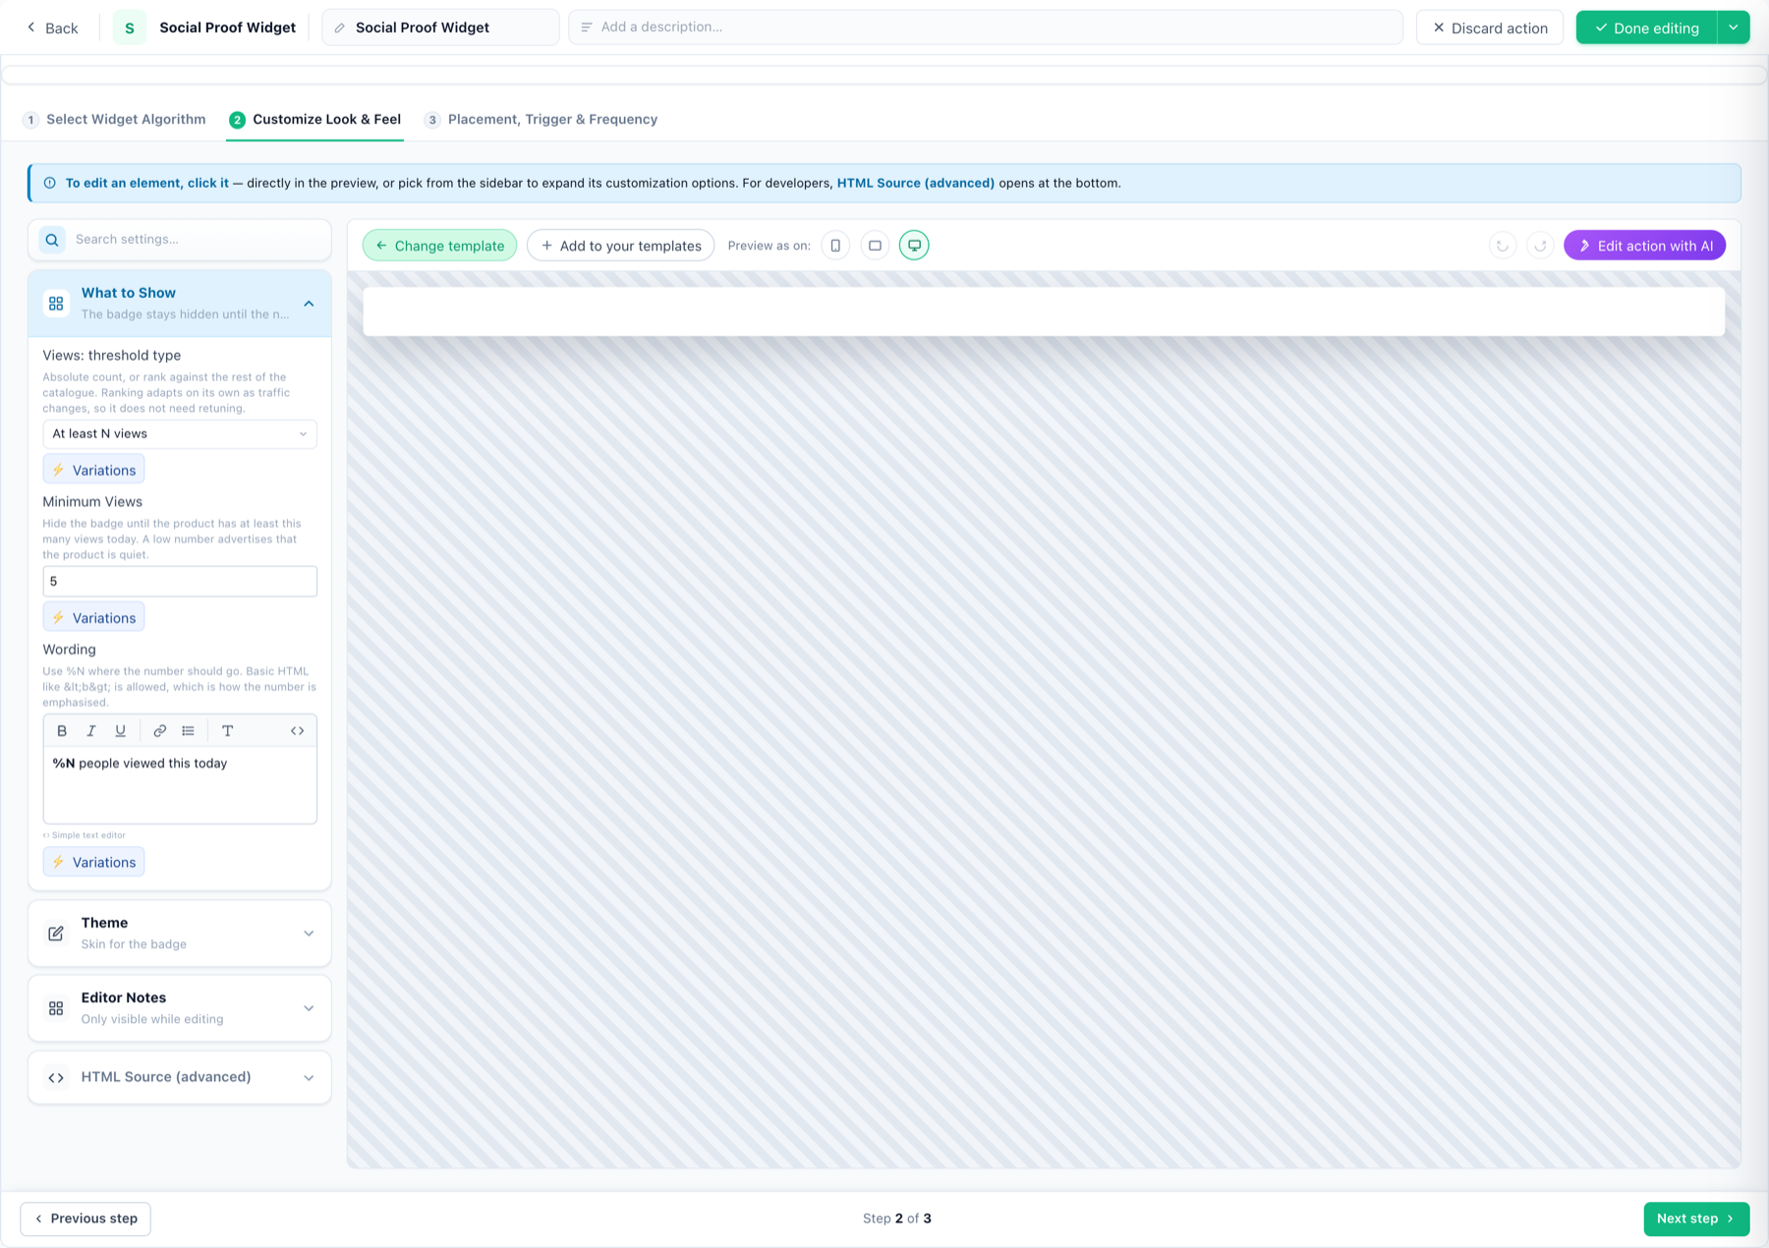The height and width of the screenshot is (1248, 1769).
Task: Click Change template
Action: coord(439,246)
